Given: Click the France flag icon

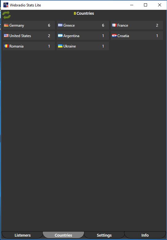Looking at the screenshot, I should [x=114, y=25].
